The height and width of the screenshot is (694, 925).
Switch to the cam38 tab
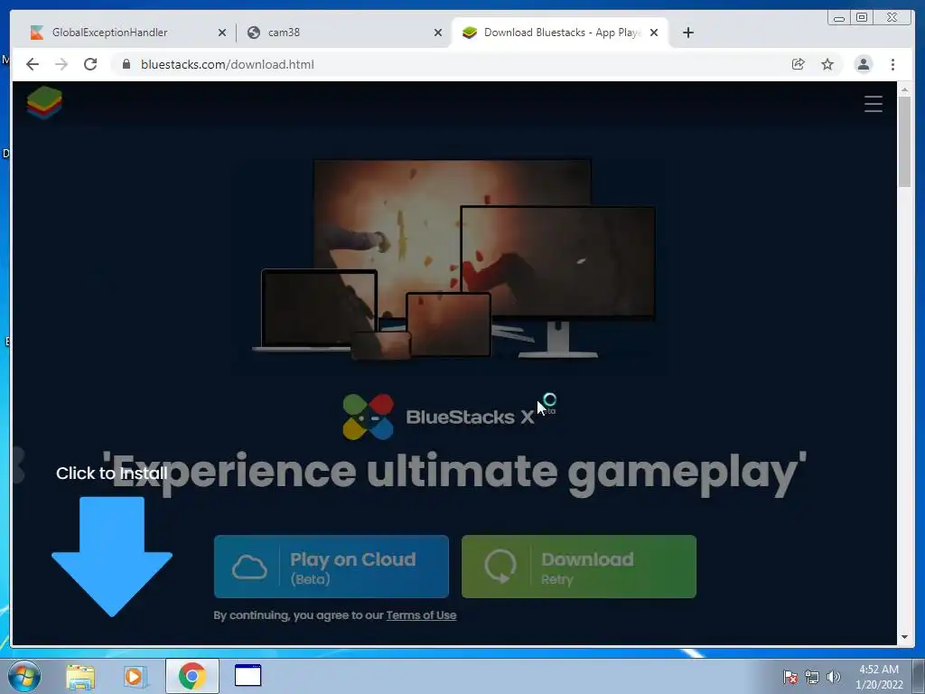tap(343, 33)
